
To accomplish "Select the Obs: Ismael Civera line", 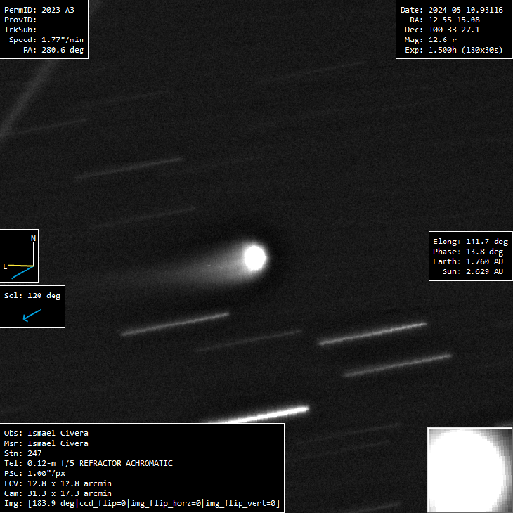I will coord(46,433).
